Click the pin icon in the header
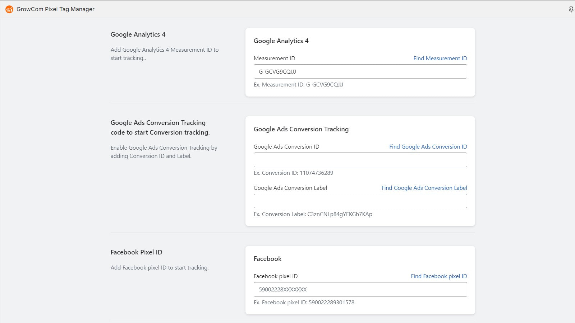The width and height of the screenshot is (575, 323). [571, 9]
